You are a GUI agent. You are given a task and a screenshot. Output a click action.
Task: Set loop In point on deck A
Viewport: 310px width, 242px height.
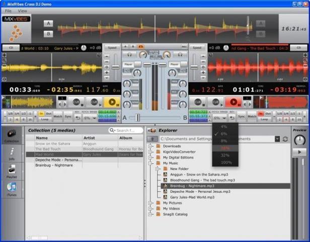(41, 113)
